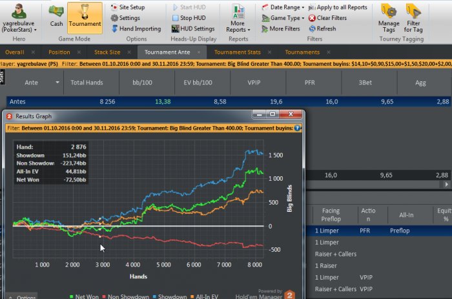Select Tournament game mode

85,18
